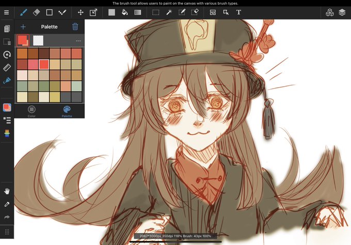Click the Redo arrow

point(7,217)
